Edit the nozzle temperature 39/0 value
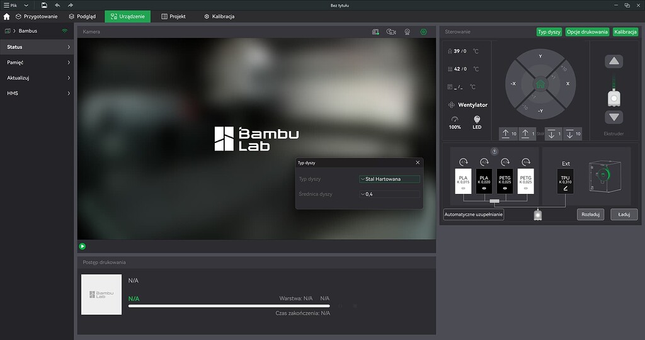The height and width of the screenshot is (340, 645). [460, 51]
